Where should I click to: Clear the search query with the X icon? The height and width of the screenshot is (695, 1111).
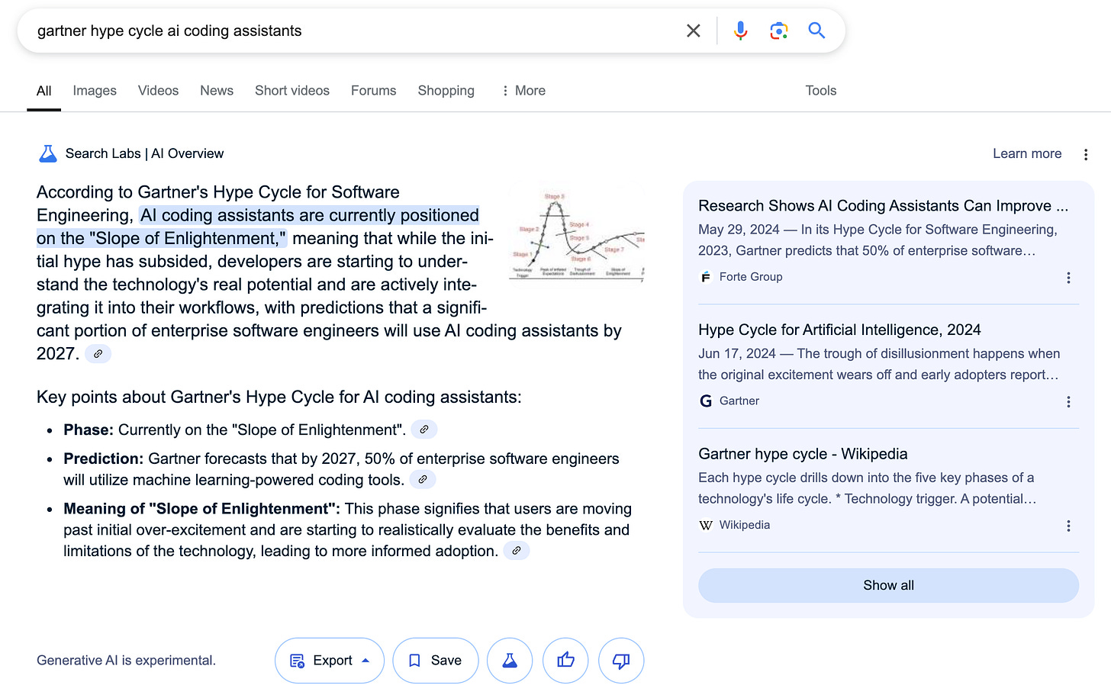coord(693,31)
